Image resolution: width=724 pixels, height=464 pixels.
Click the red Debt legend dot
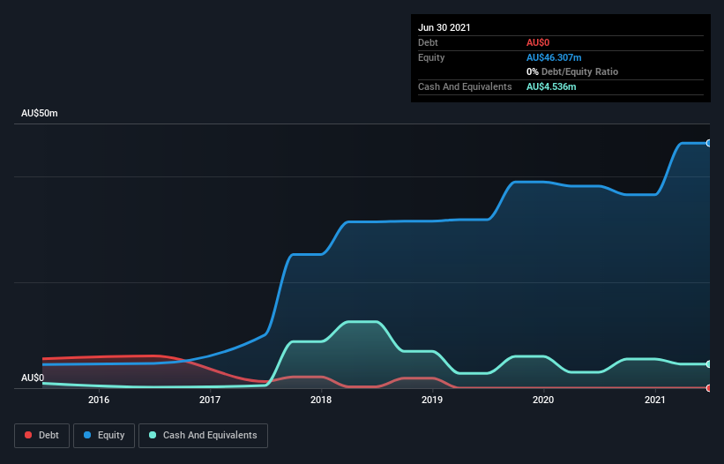[28, 435]
